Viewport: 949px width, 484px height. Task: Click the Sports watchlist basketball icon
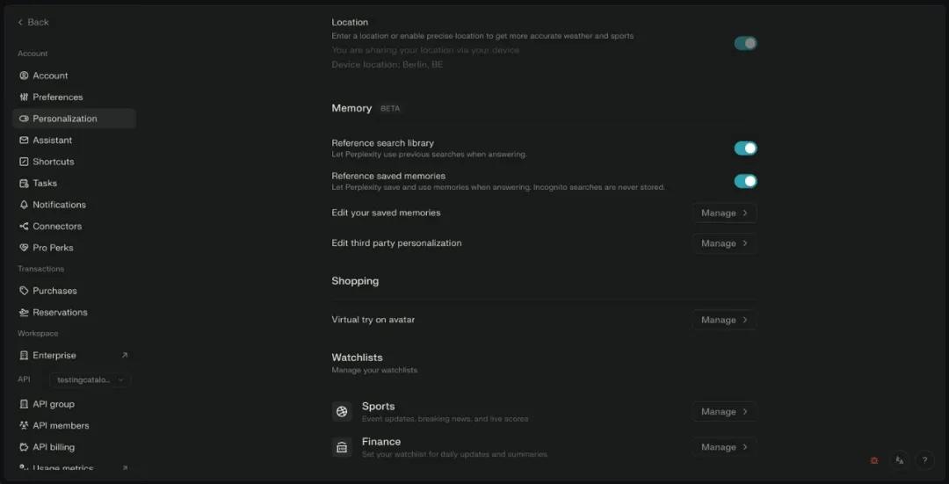tap(342, 411)
